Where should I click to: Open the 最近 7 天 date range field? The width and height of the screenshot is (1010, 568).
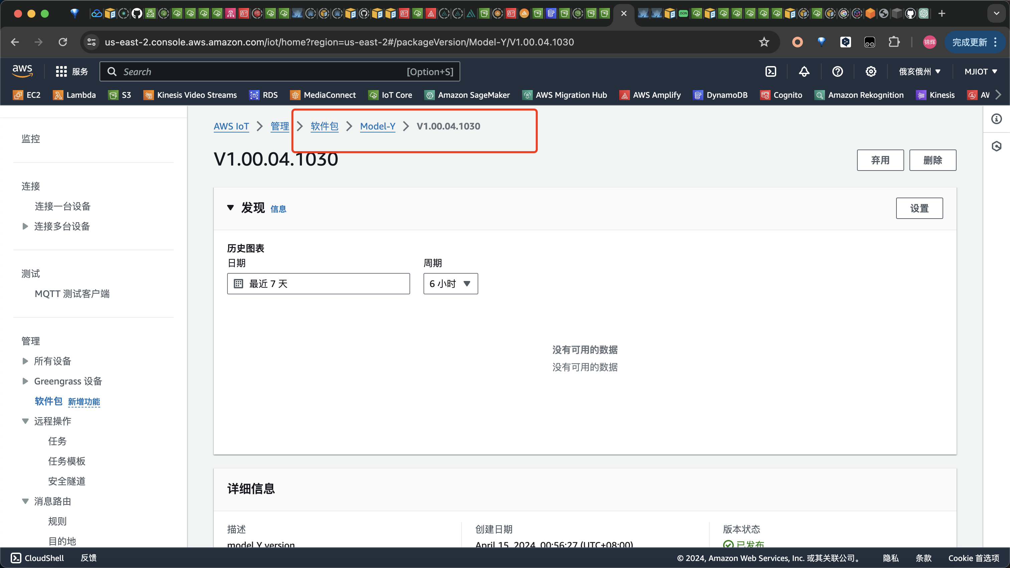pyautogui.click(x=318, y=284)
